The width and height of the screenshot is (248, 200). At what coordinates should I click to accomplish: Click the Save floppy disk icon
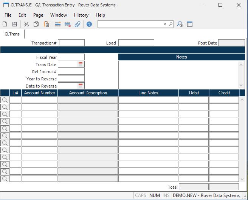coord(14,24)
